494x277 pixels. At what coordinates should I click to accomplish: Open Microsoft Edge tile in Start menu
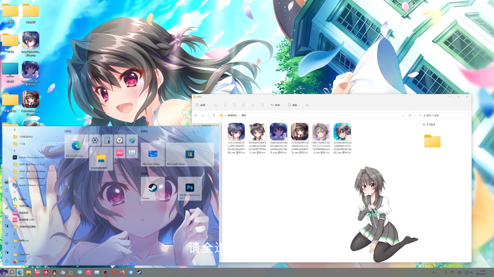tap(76, 146)
